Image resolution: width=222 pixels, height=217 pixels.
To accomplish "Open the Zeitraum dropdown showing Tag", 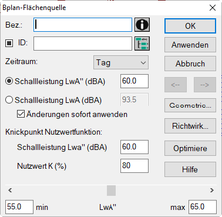I will point(121,62).
